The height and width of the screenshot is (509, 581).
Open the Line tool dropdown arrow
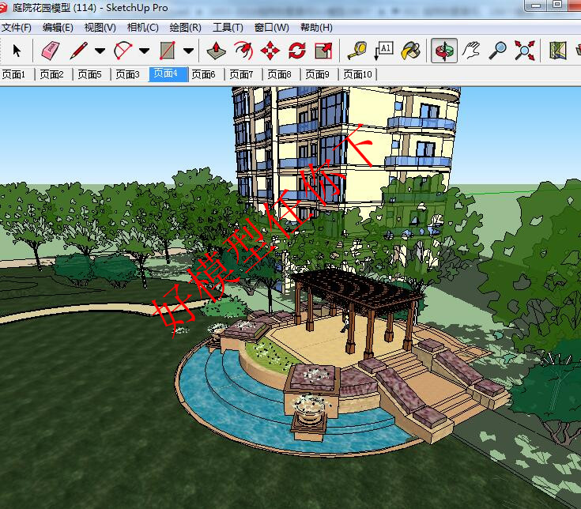[x=100, y=51]
